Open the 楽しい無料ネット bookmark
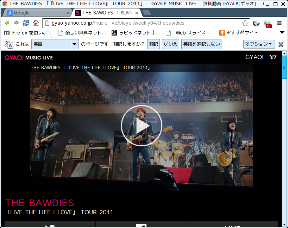This screenshot has height=228, width=288. (82, 33)
